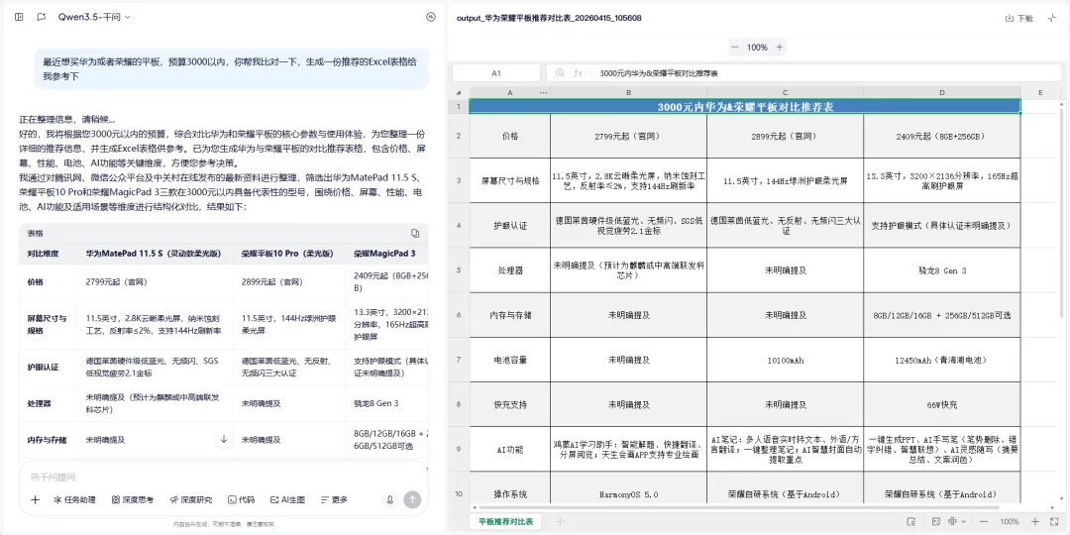The height and width of the screenshot is (535, 1070).
Task: Click the magnifier icon in formula bar
Action: (x=560, y=73)
